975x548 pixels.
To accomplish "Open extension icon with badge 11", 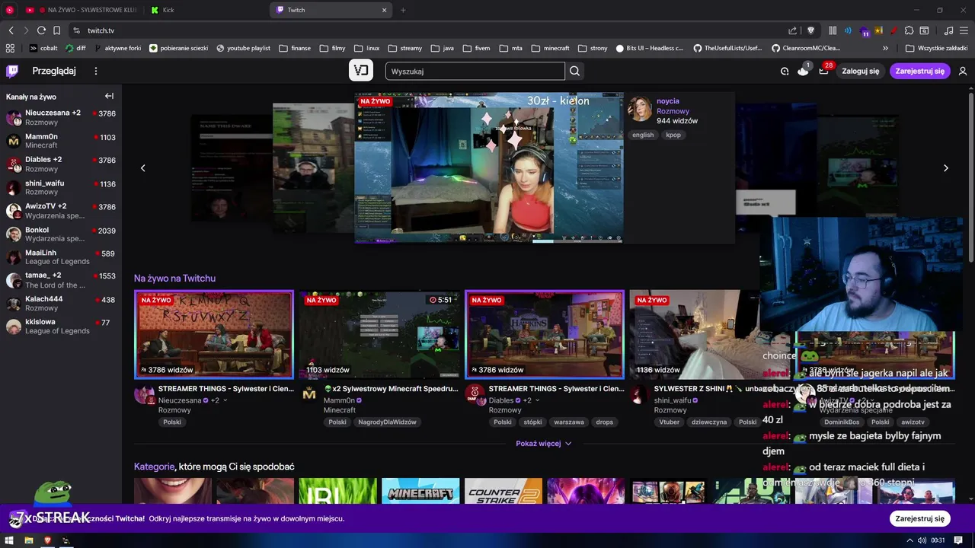I will (x=865, y=31).
